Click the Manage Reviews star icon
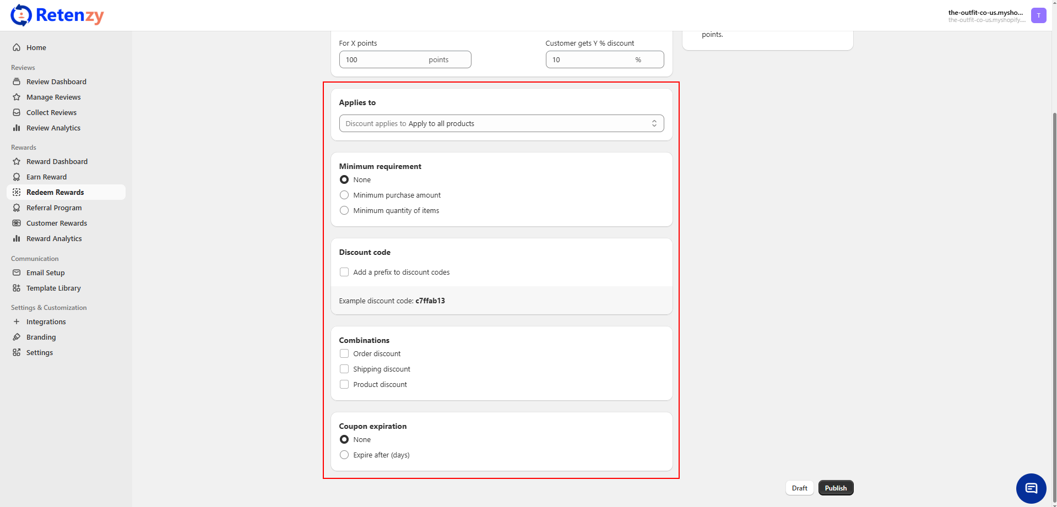The width and height of the screenshot is (1057, 507). [x=17, y=97]
